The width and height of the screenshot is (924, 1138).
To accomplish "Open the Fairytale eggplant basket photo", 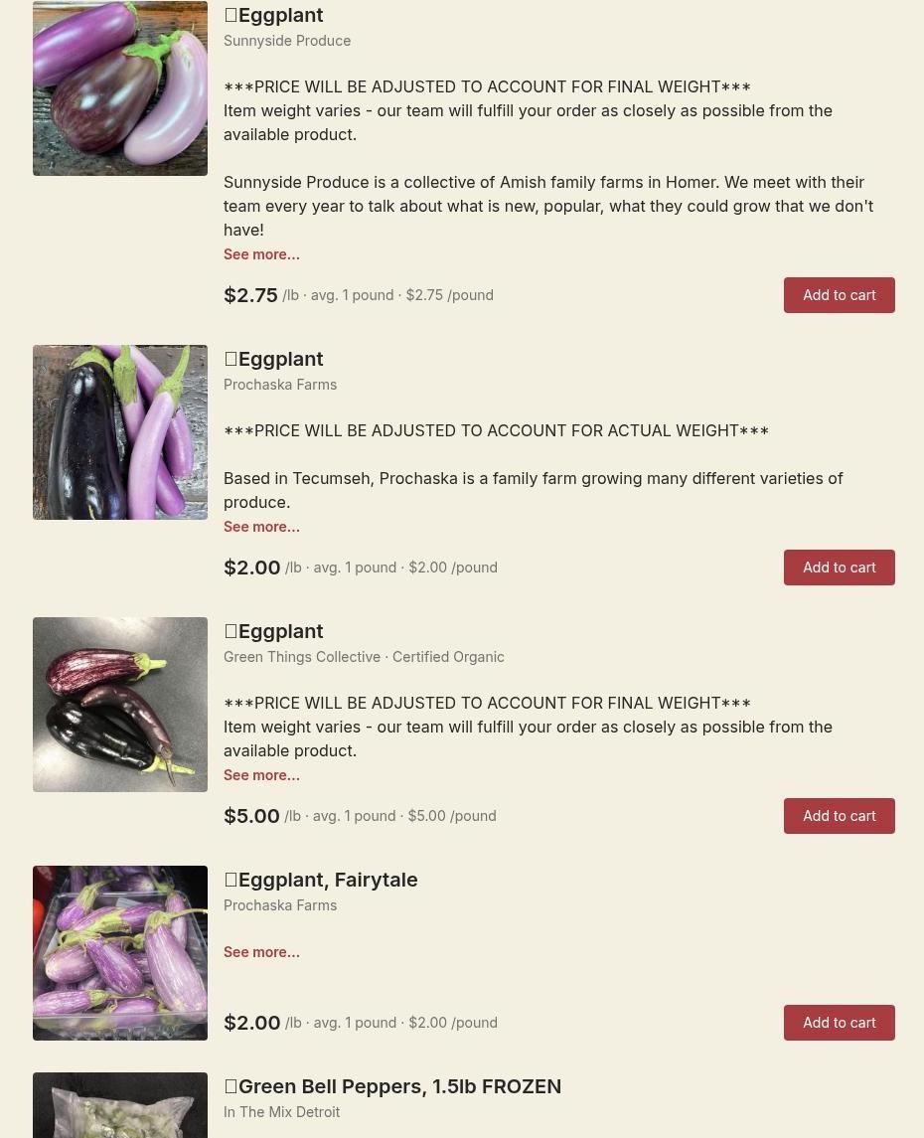I will 119,953.
